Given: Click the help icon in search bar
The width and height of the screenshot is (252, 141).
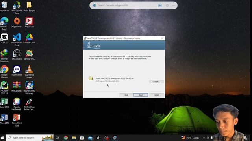Looking at the screenshot, I should tap(167, 5).
